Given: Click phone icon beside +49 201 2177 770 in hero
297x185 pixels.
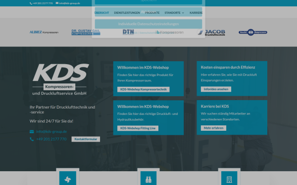Looking at the screenshot, I should (x=32, y=139).
